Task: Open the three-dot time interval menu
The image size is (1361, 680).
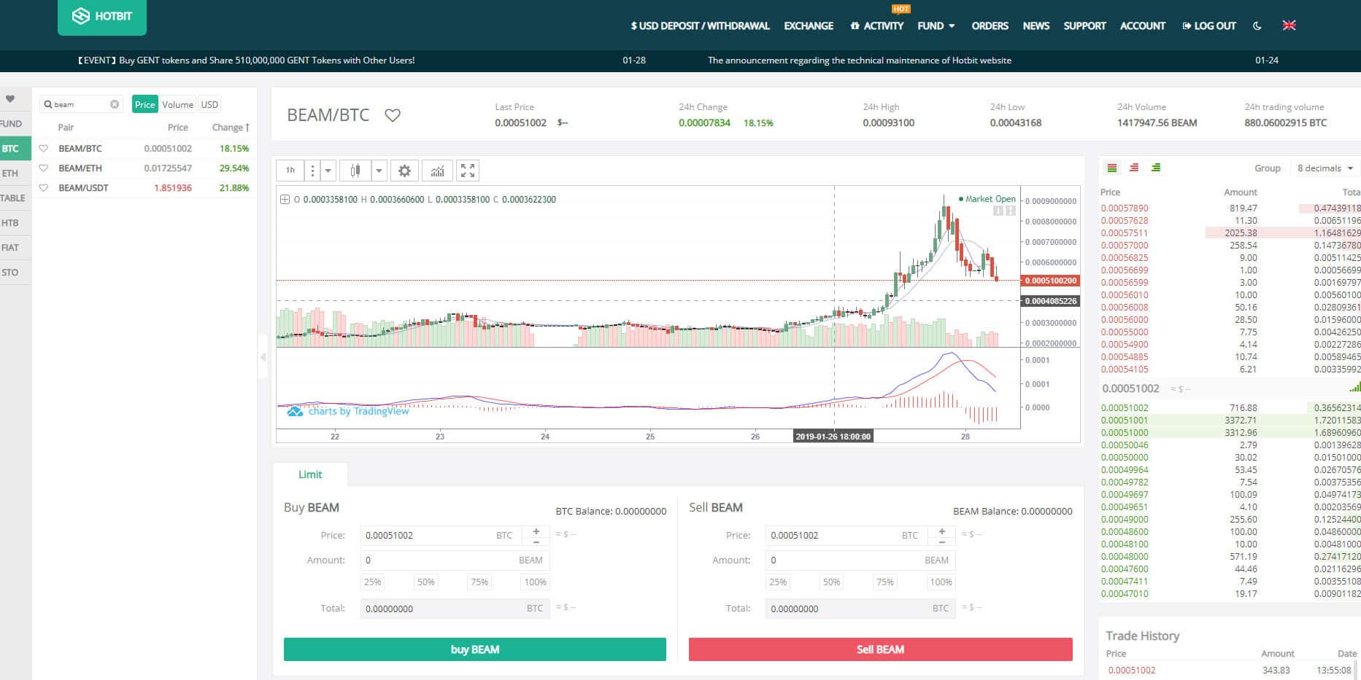Action: pos(312,171)
